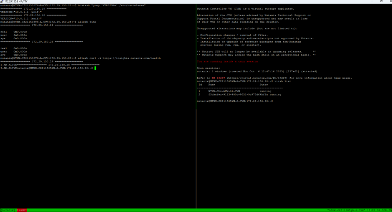Click the '172.29.150.18' host separator line
The image size is (392, 212).
click(x=33, y=15)
